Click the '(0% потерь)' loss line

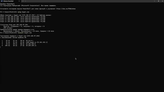click(8, 28)
